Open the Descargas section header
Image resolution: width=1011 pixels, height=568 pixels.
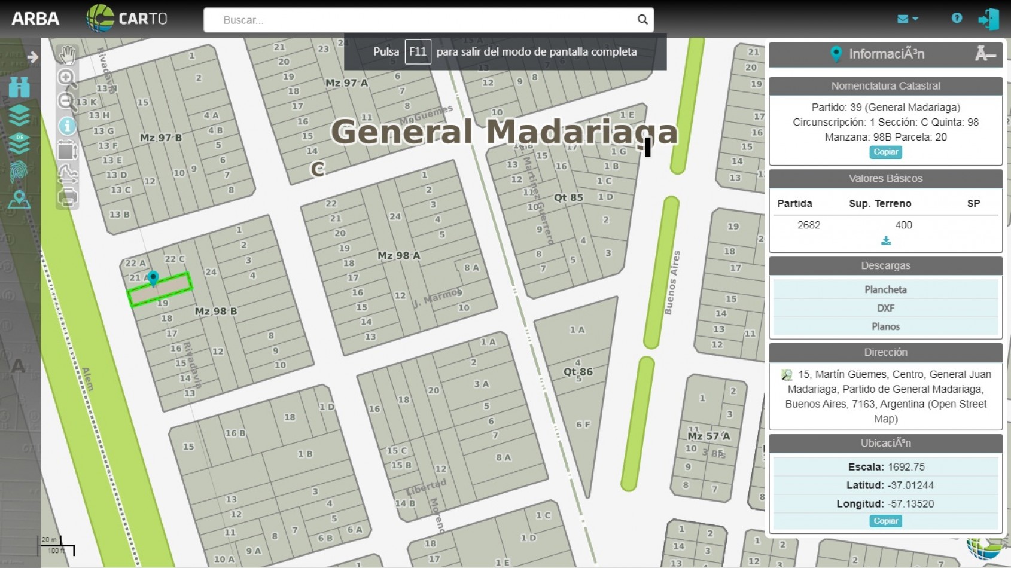(x=885, y=265)
